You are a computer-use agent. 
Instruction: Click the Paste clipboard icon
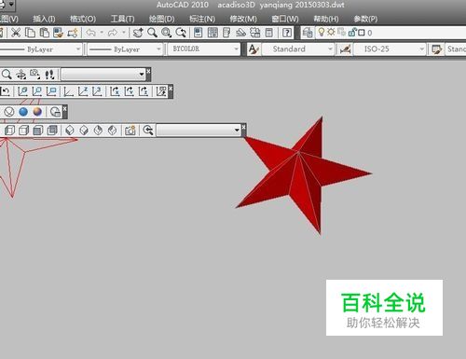tap(45, 33)
